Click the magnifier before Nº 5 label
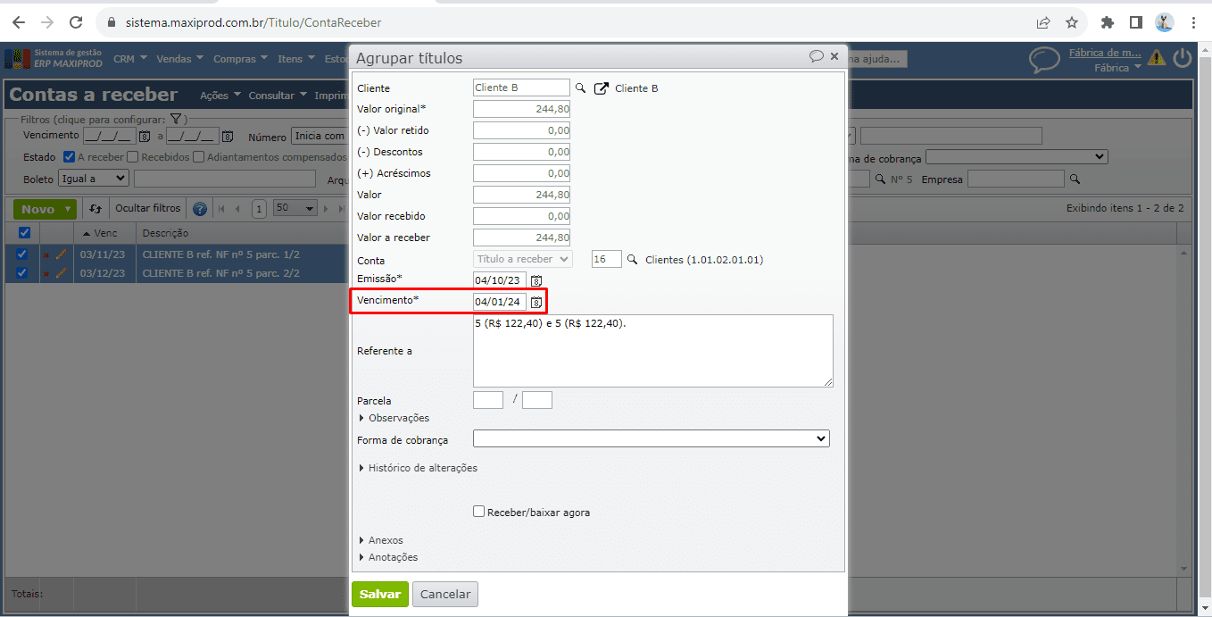This screenshot has width=1212, height=617. point(880,179)
